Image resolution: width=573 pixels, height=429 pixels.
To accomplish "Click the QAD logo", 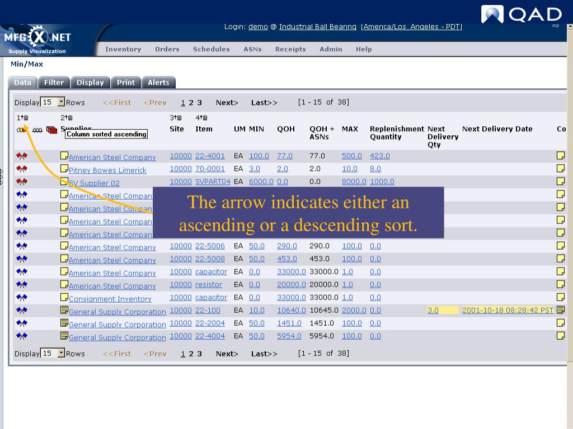I will 522,14.
